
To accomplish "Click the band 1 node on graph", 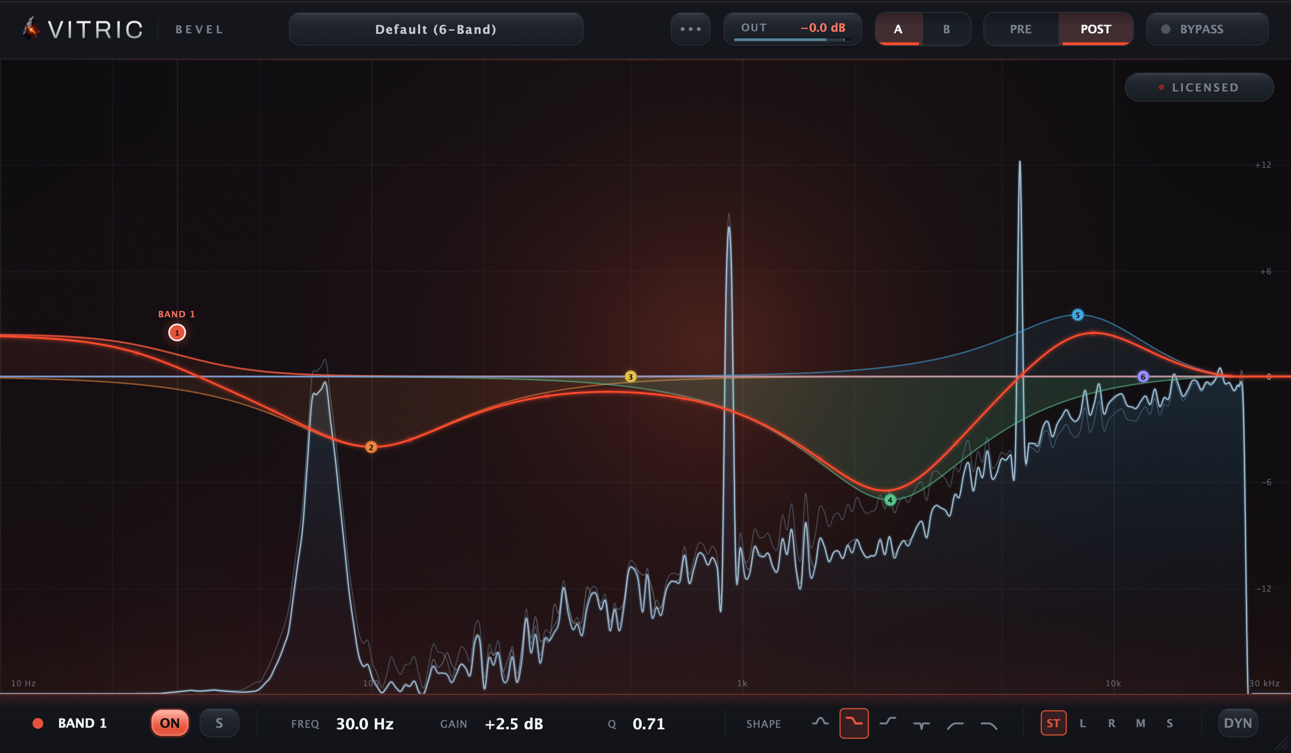I will tap(177, 333).
